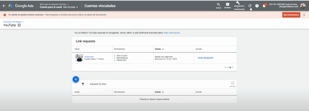Click the back arrow in header
The image size is (309, 111).
[x=4, y=6]
